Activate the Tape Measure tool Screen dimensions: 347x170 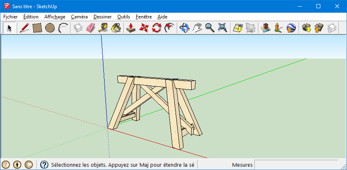click(x=103, y=28)
